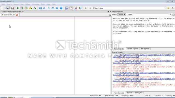Switch to the File explorer tab
Viewport: 175px width, 98px height.
pyautogui.click(x=145, y=49)
